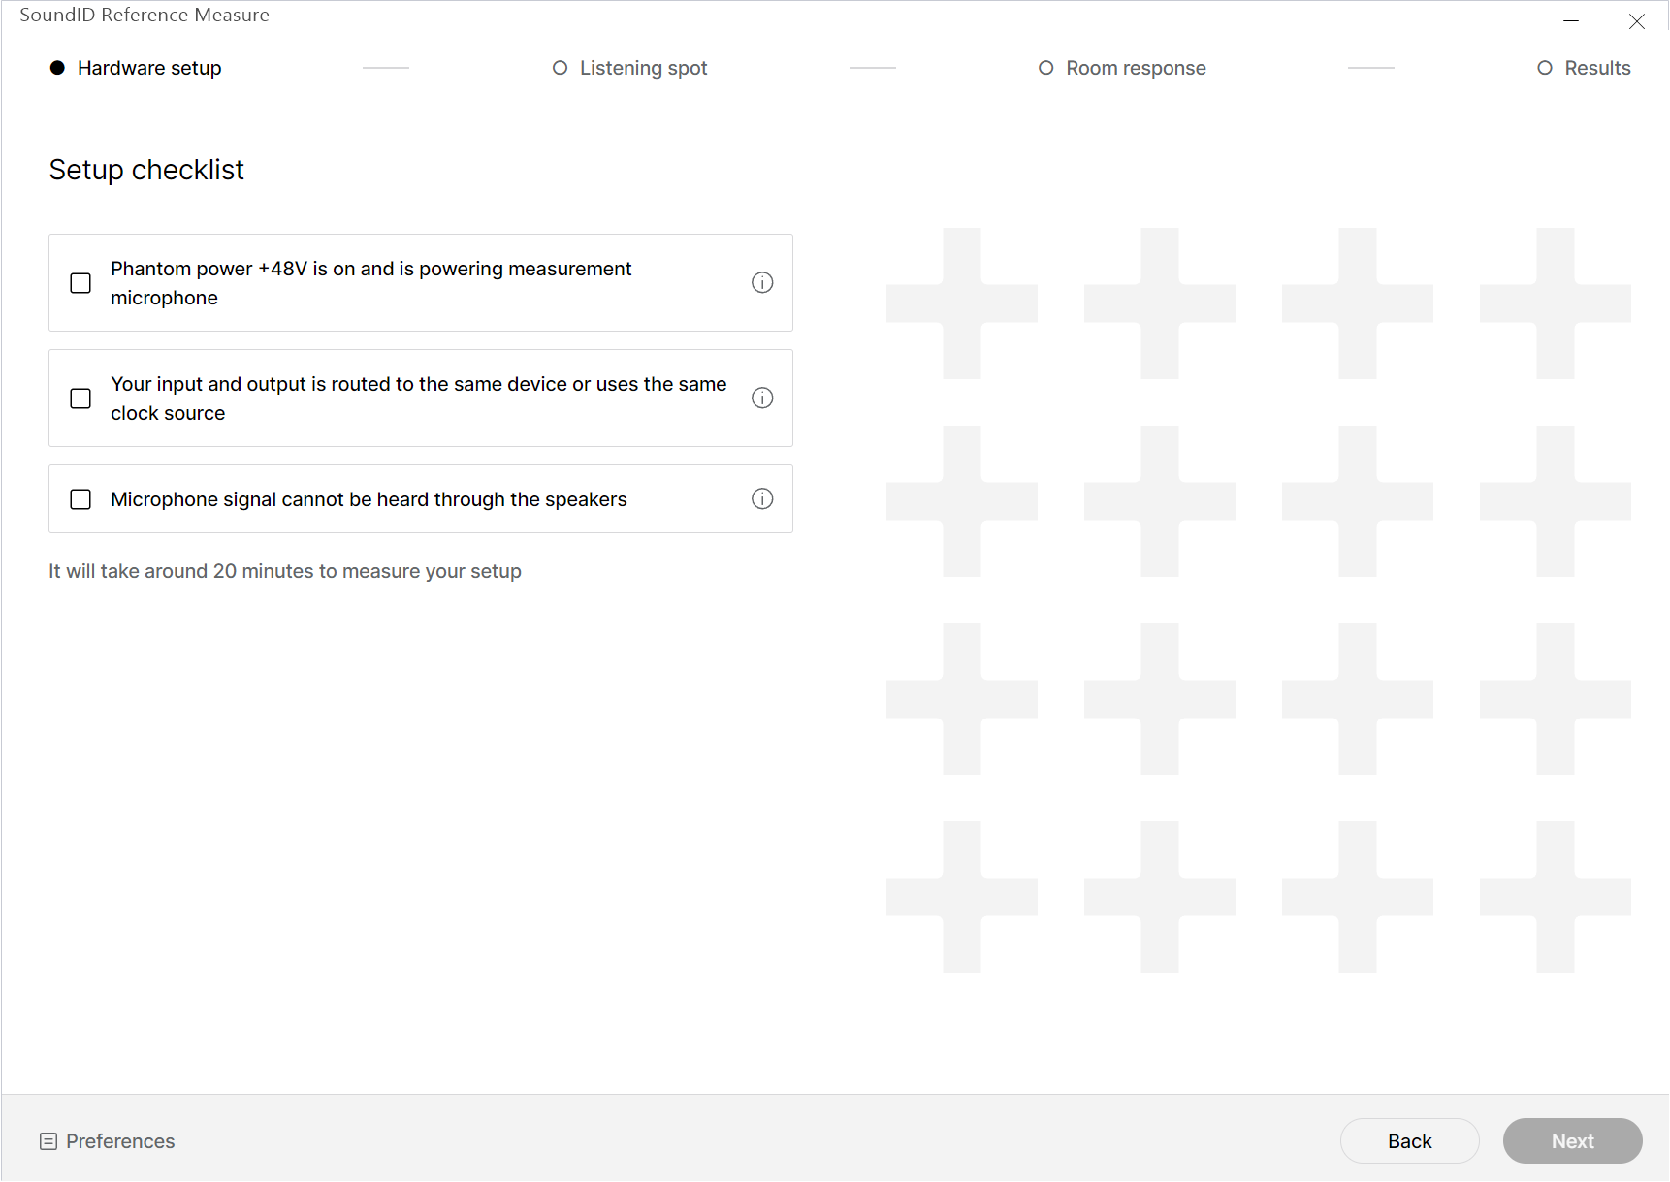Enable the Microphone signal cannot be heard checkbox
Image resolution: width=1670 pixels, height=1182 pixels.
(x=80, y=499)
